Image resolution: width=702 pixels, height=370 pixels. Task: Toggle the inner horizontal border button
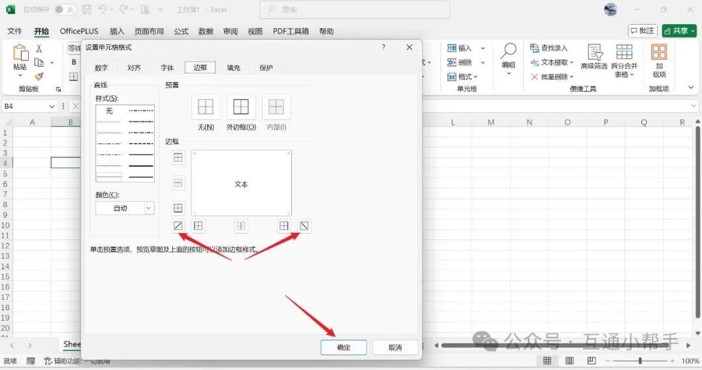click(x=177, y=183)
